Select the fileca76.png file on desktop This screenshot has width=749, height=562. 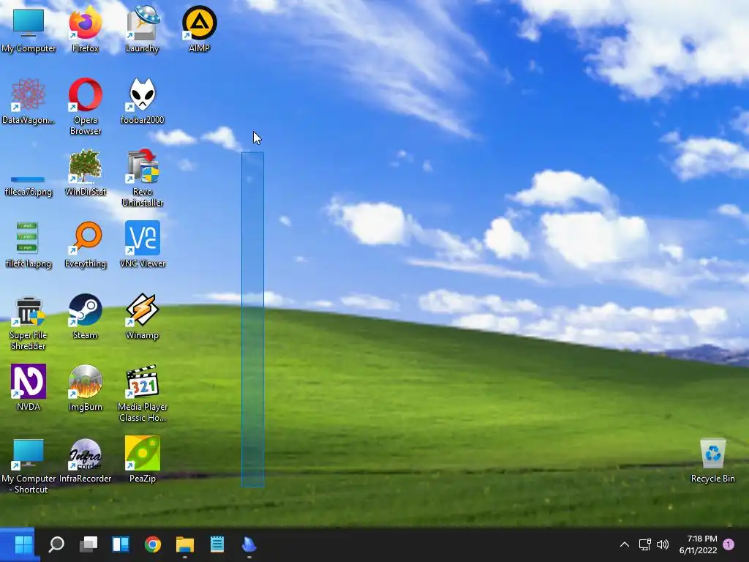point(29,185)
